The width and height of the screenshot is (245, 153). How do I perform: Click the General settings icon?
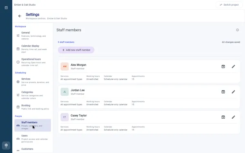(x=18, y=35)
